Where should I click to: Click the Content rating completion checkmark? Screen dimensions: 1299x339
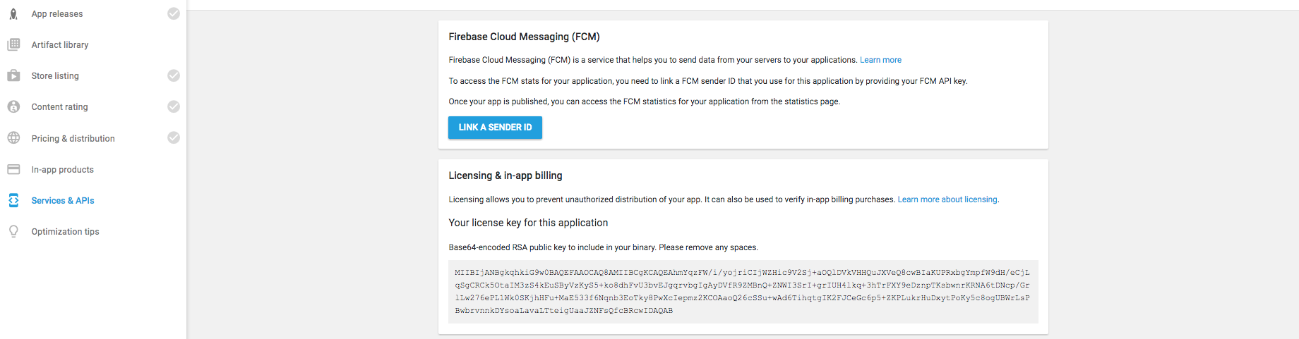(x=173, y=106)
